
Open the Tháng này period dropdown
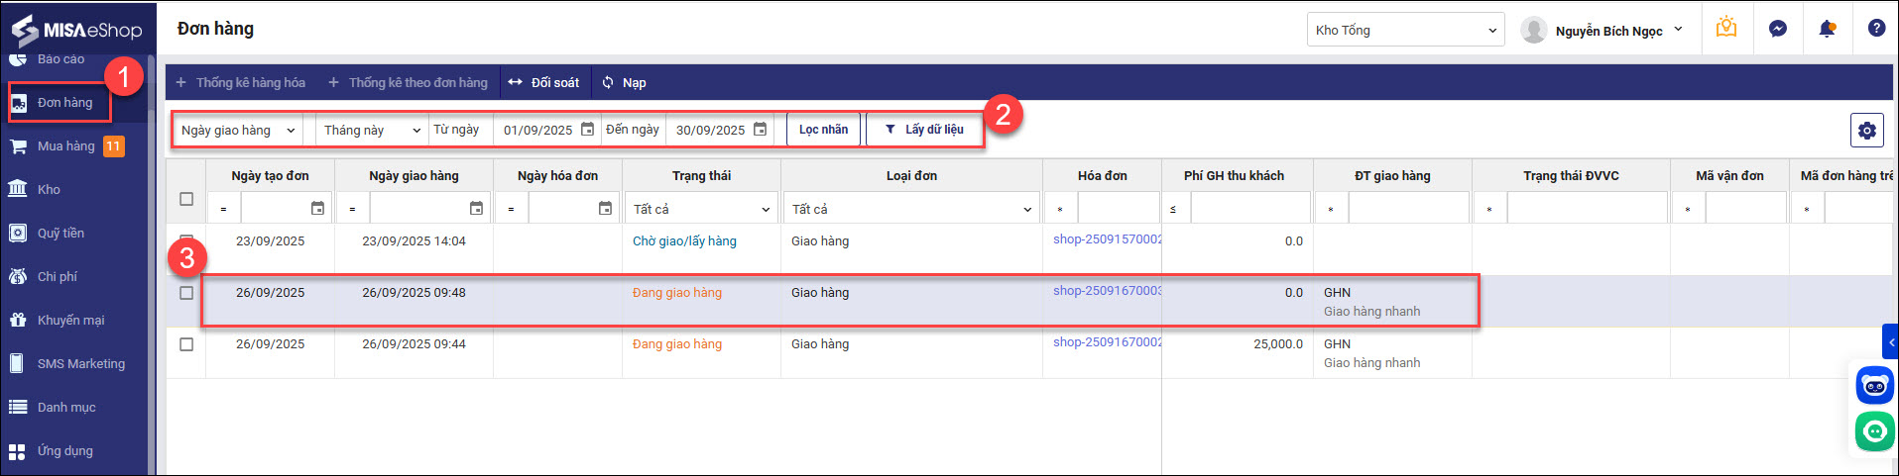coord(372,131)
